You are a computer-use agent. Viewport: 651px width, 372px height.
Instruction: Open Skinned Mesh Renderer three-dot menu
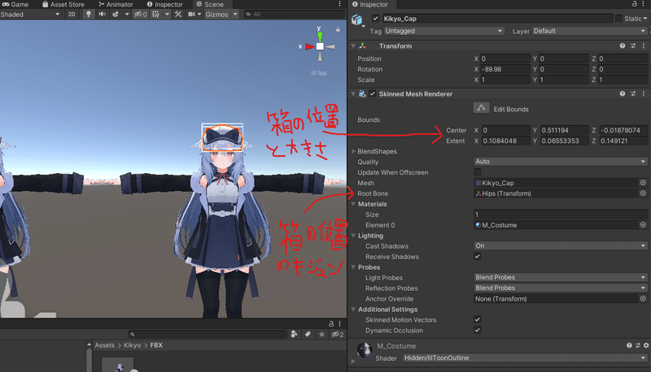[644, 94]
